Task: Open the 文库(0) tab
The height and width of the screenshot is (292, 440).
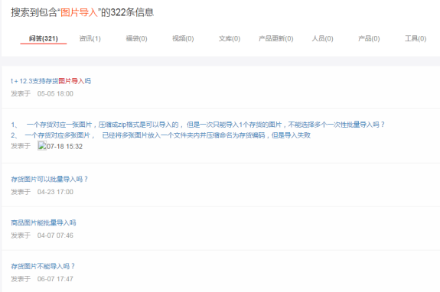Action: [x=230, y=38]
